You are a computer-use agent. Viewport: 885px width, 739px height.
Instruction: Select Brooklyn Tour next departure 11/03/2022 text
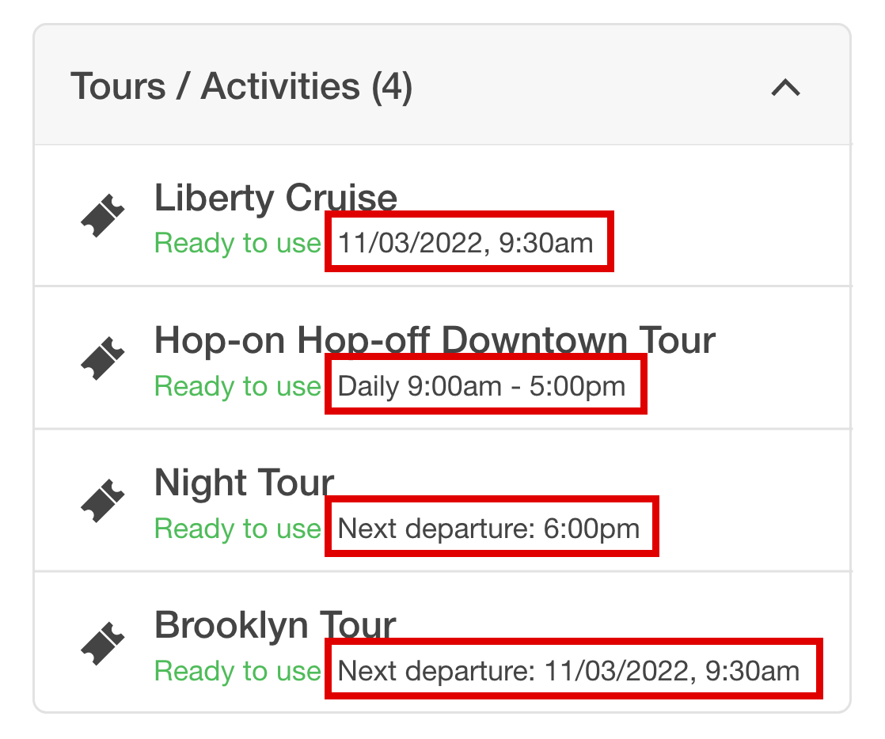[x=568, y=671]
